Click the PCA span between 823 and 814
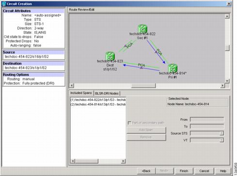This screenshot has height=176, width=237. coord(142,65)
